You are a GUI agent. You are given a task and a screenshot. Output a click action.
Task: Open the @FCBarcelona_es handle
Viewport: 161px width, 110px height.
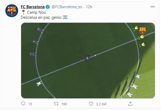67,7
